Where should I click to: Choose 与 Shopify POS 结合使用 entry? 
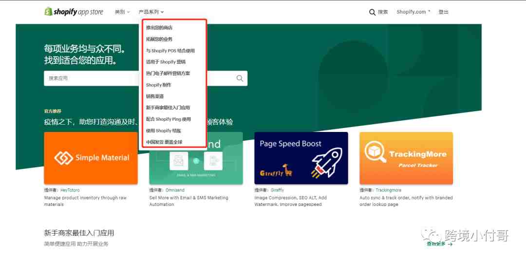tap(170, 51)
